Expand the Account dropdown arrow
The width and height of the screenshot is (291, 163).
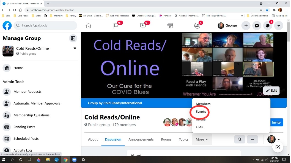click(x=278, y=26)
